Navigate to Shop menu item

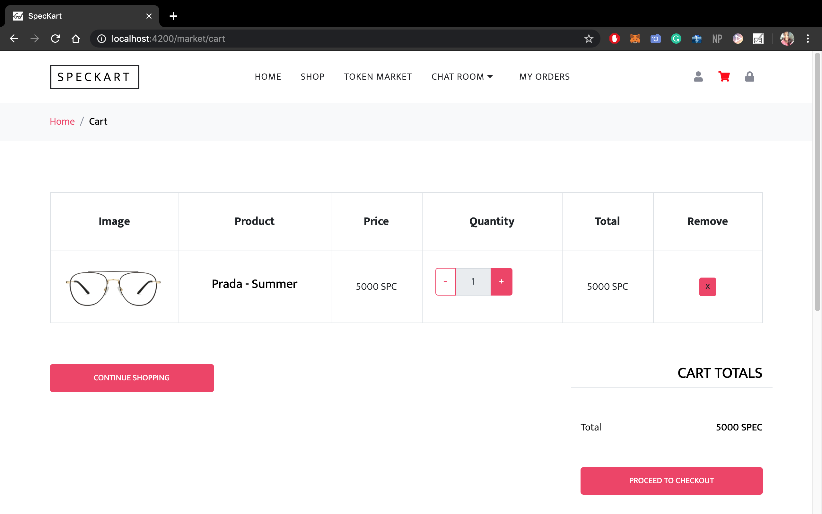pyautogui.click(x=312, y=77)
